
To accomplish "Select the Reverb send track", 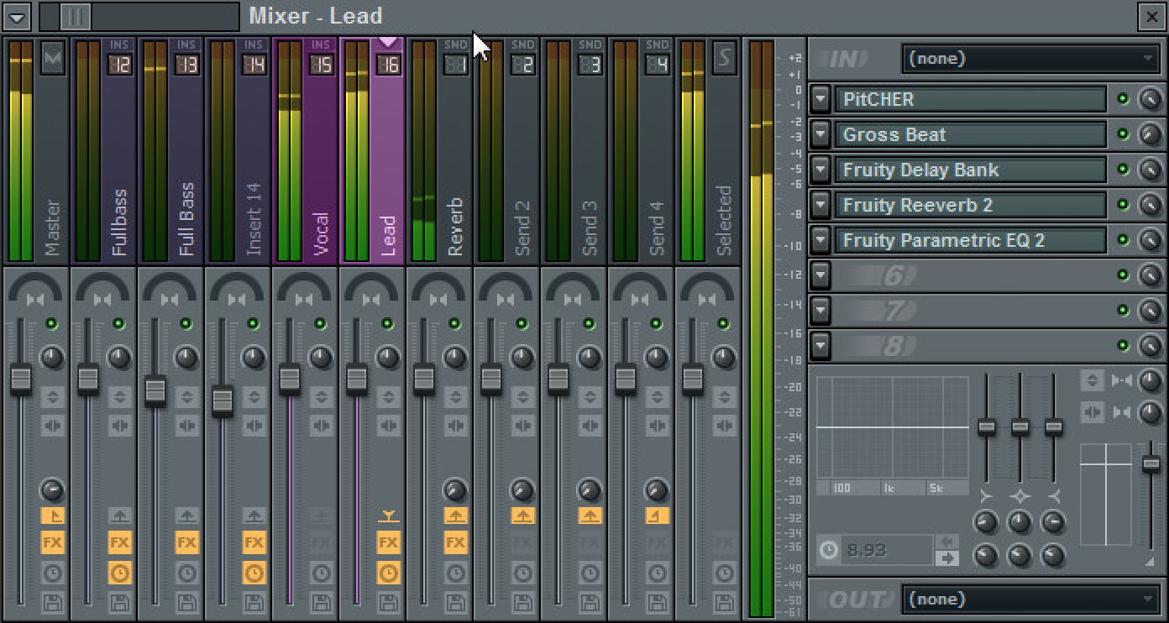I will coord(439,151).
